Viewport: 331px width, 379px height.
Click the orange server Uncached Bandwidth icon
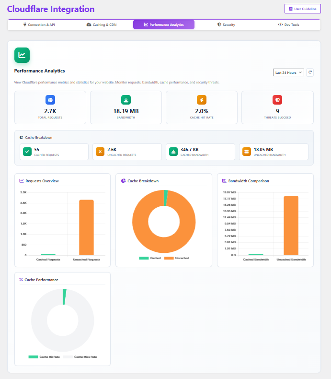tap(247, 152)
